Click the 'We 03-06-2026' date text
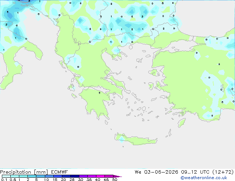 pyautogui.click(x=156, y=172)
